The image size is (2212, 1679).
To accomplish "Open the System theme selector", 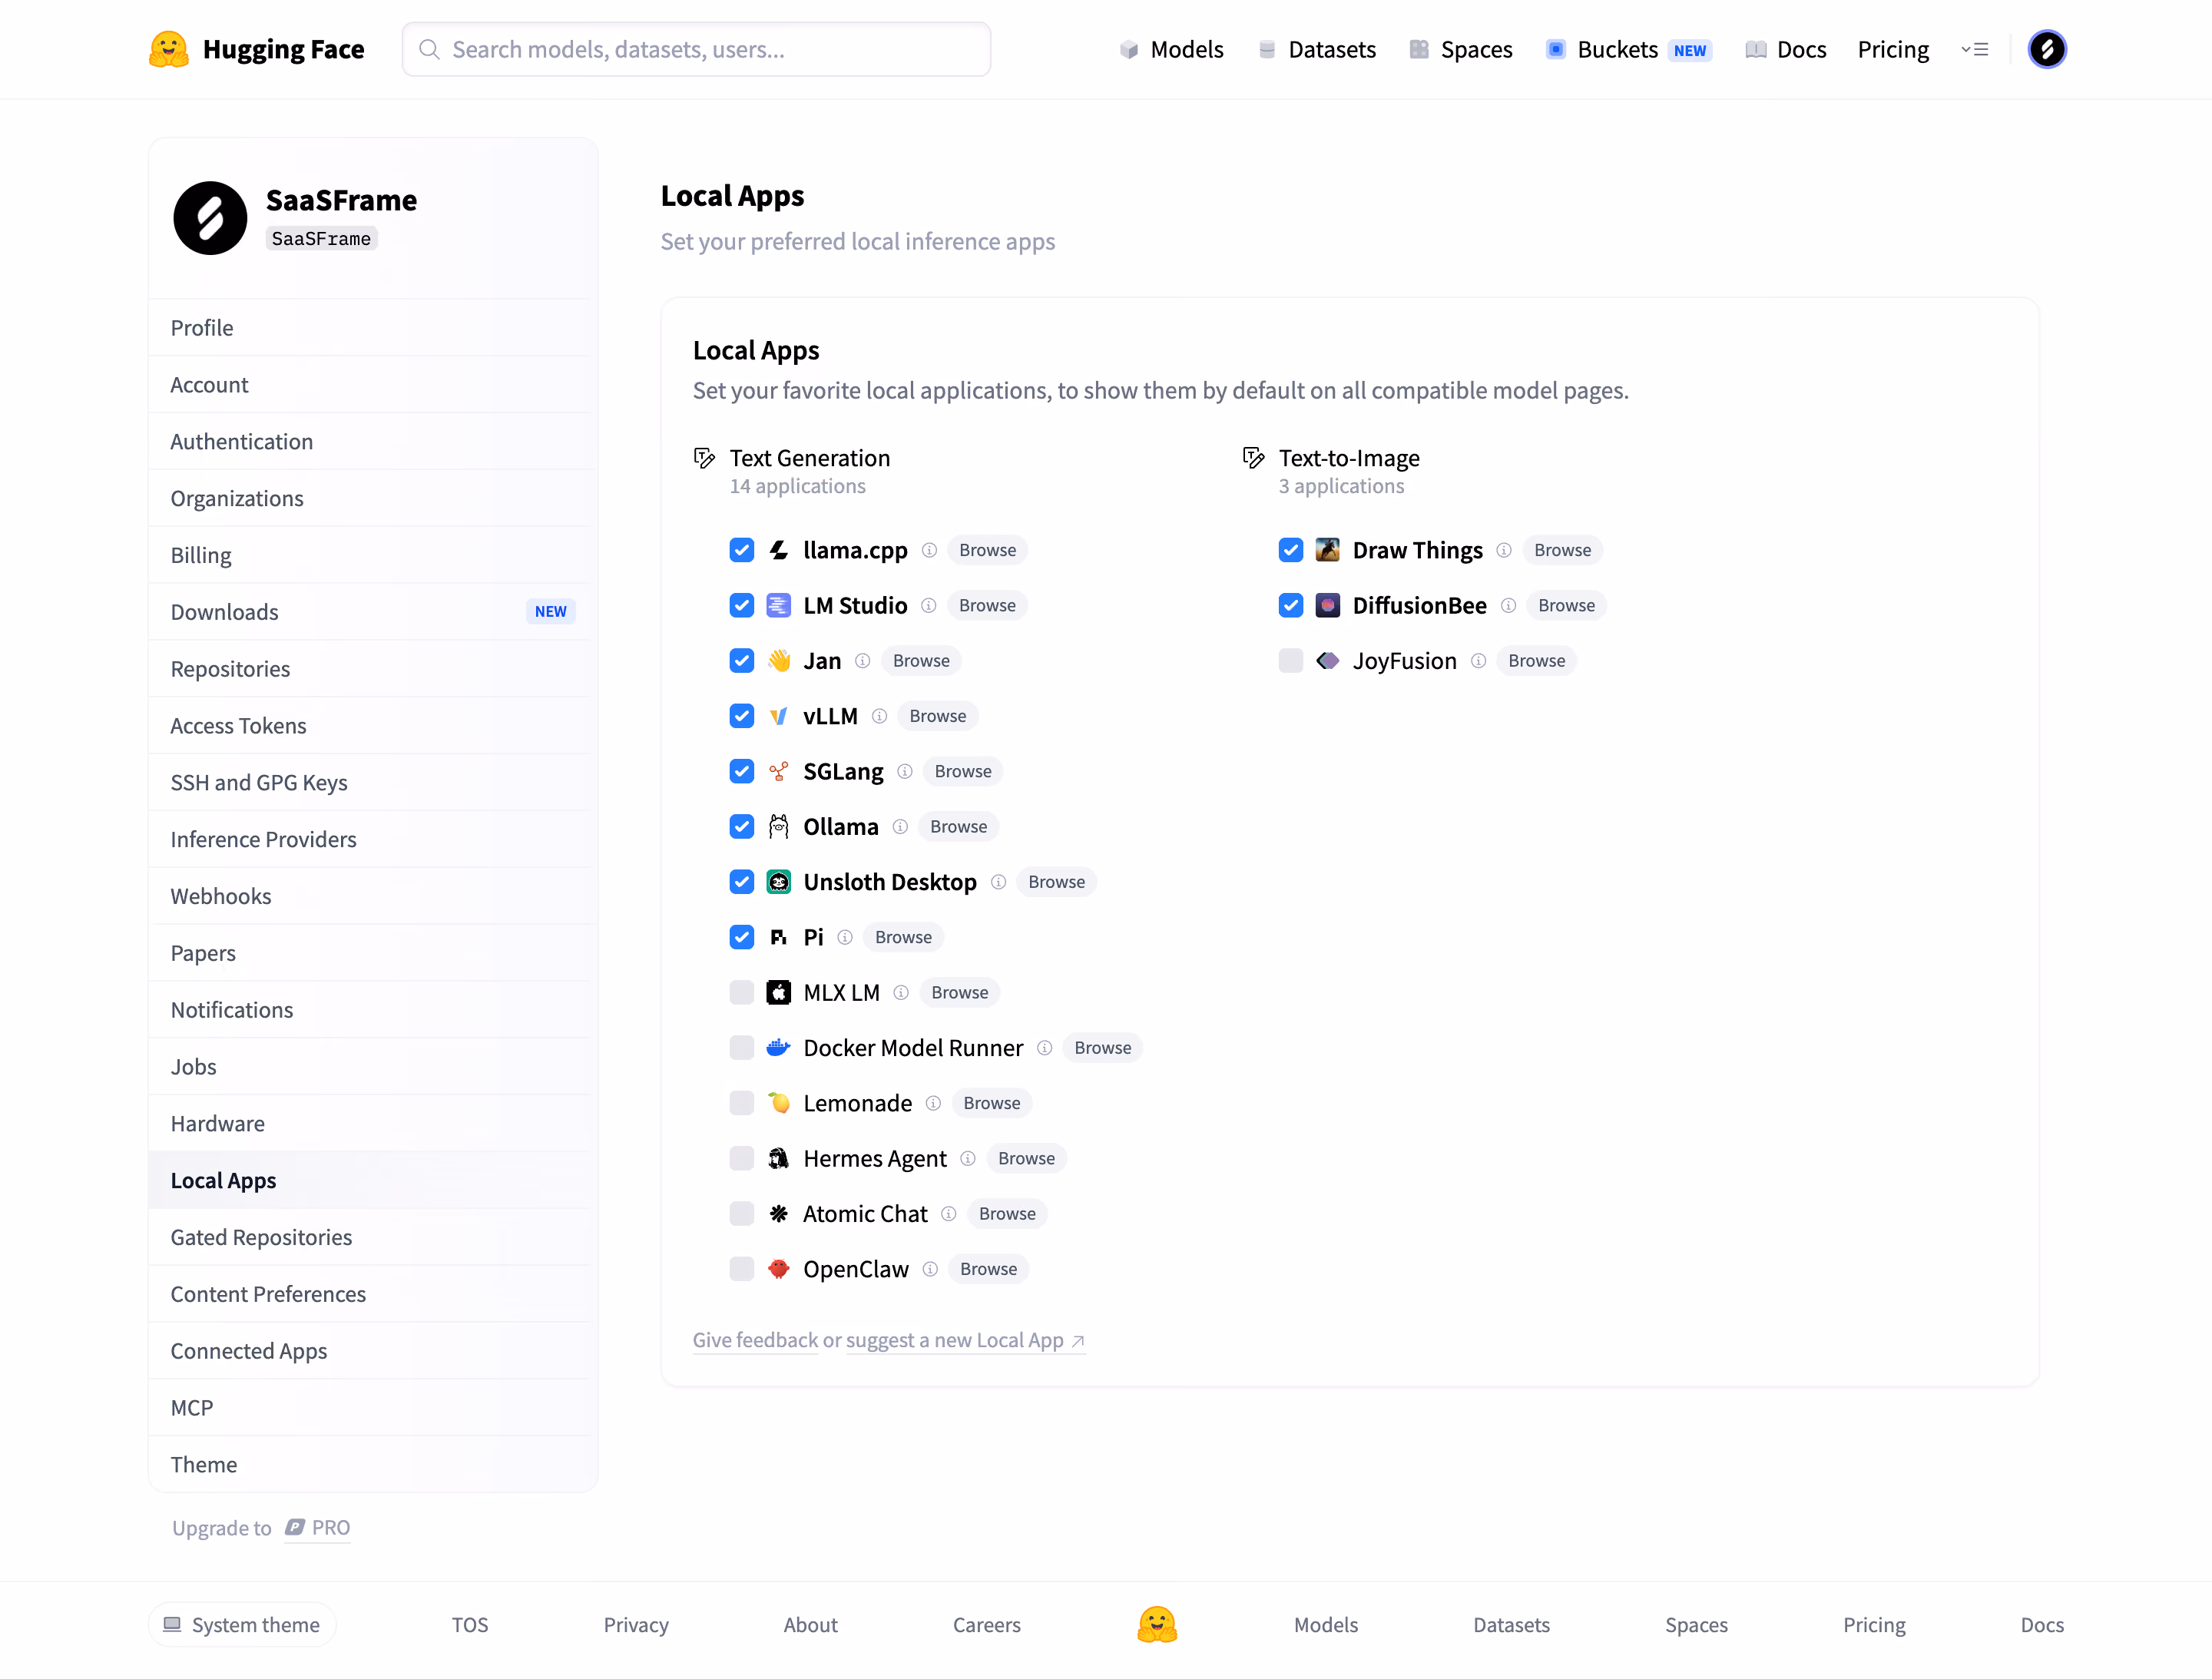I will click(x=242, y=1625).
